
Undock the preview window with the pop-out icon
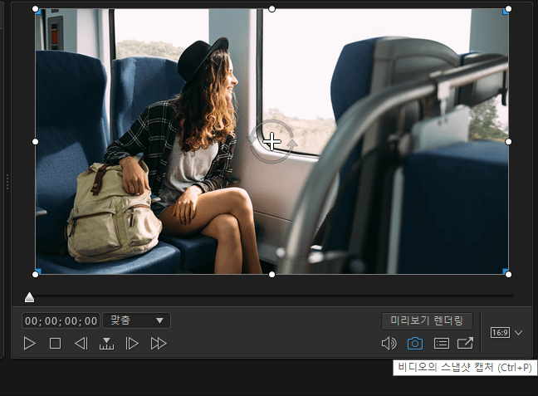point(465,343)
